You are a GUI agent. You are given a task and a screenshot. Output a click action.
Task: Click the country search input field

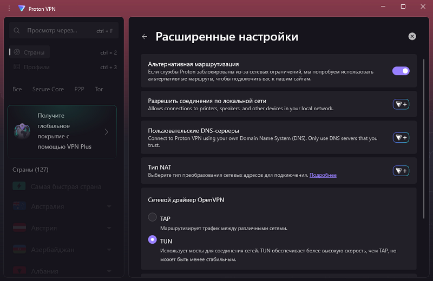(60, 31)
